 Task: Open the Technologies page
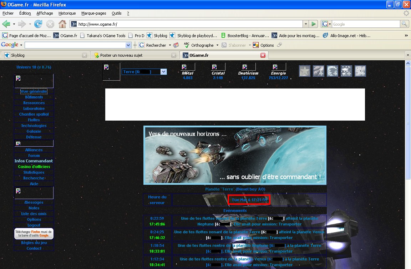[34, 126]
